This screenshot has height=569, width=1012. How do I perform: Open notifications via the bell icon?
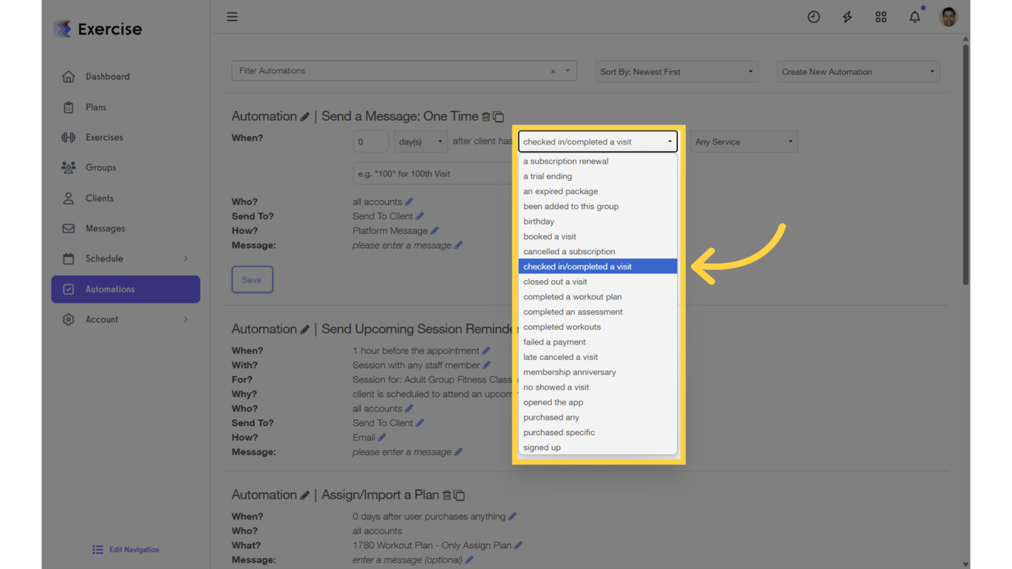[914, 16]
